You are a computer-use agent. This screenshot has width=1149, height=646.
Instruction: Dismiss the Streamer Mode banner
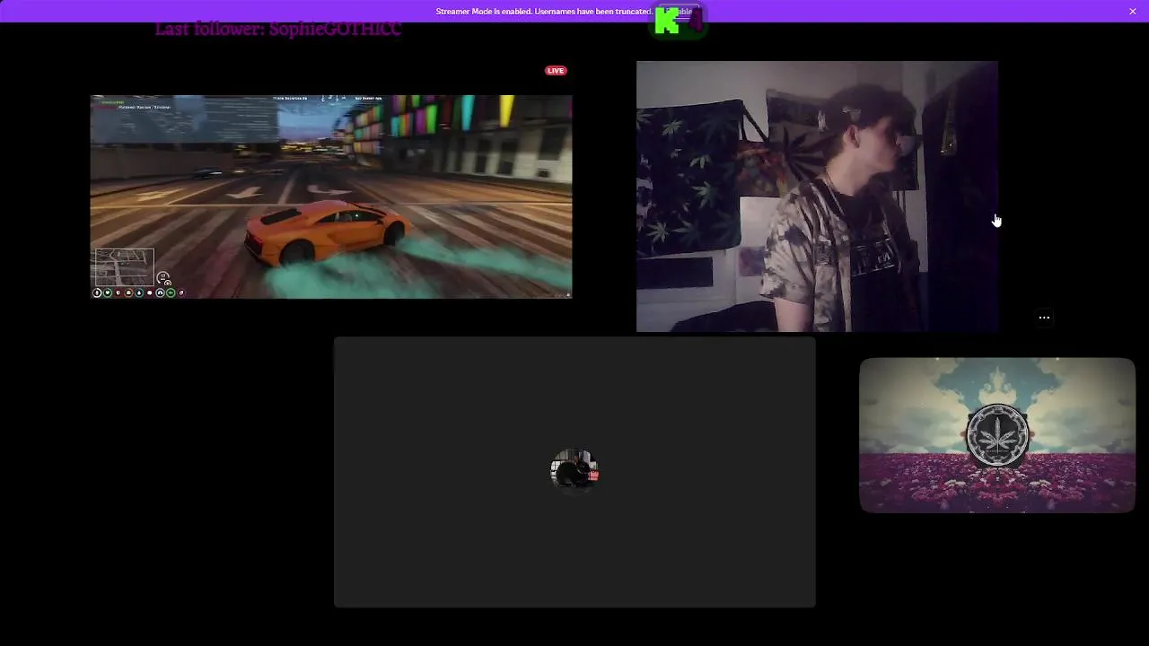click(x=1132, y=12)
